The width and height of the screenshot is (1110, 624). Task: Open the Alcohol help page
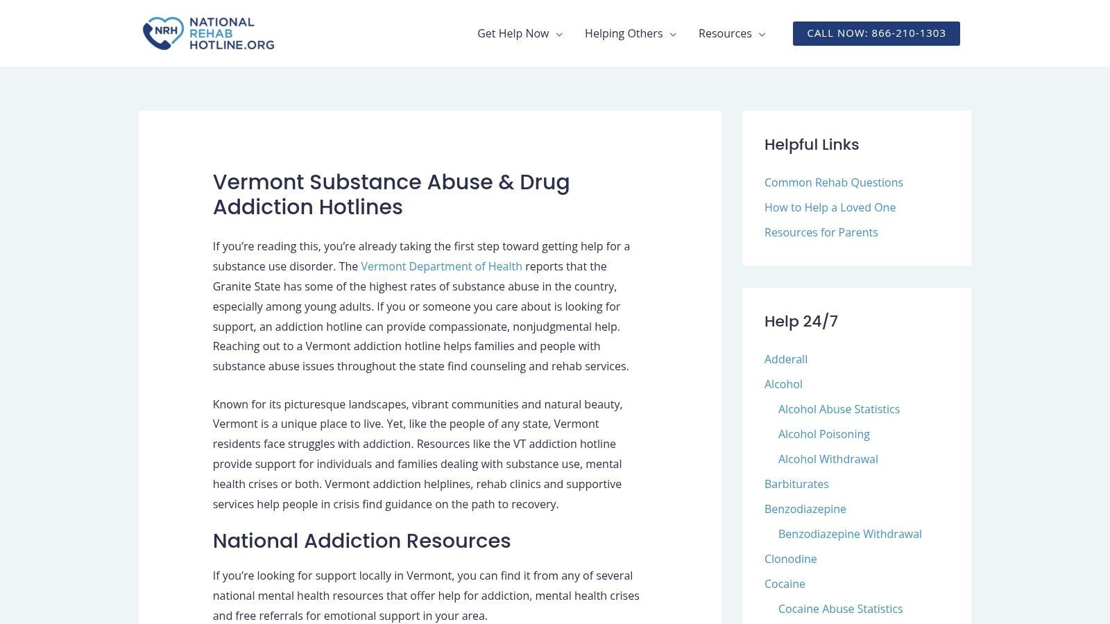[783, 384]
